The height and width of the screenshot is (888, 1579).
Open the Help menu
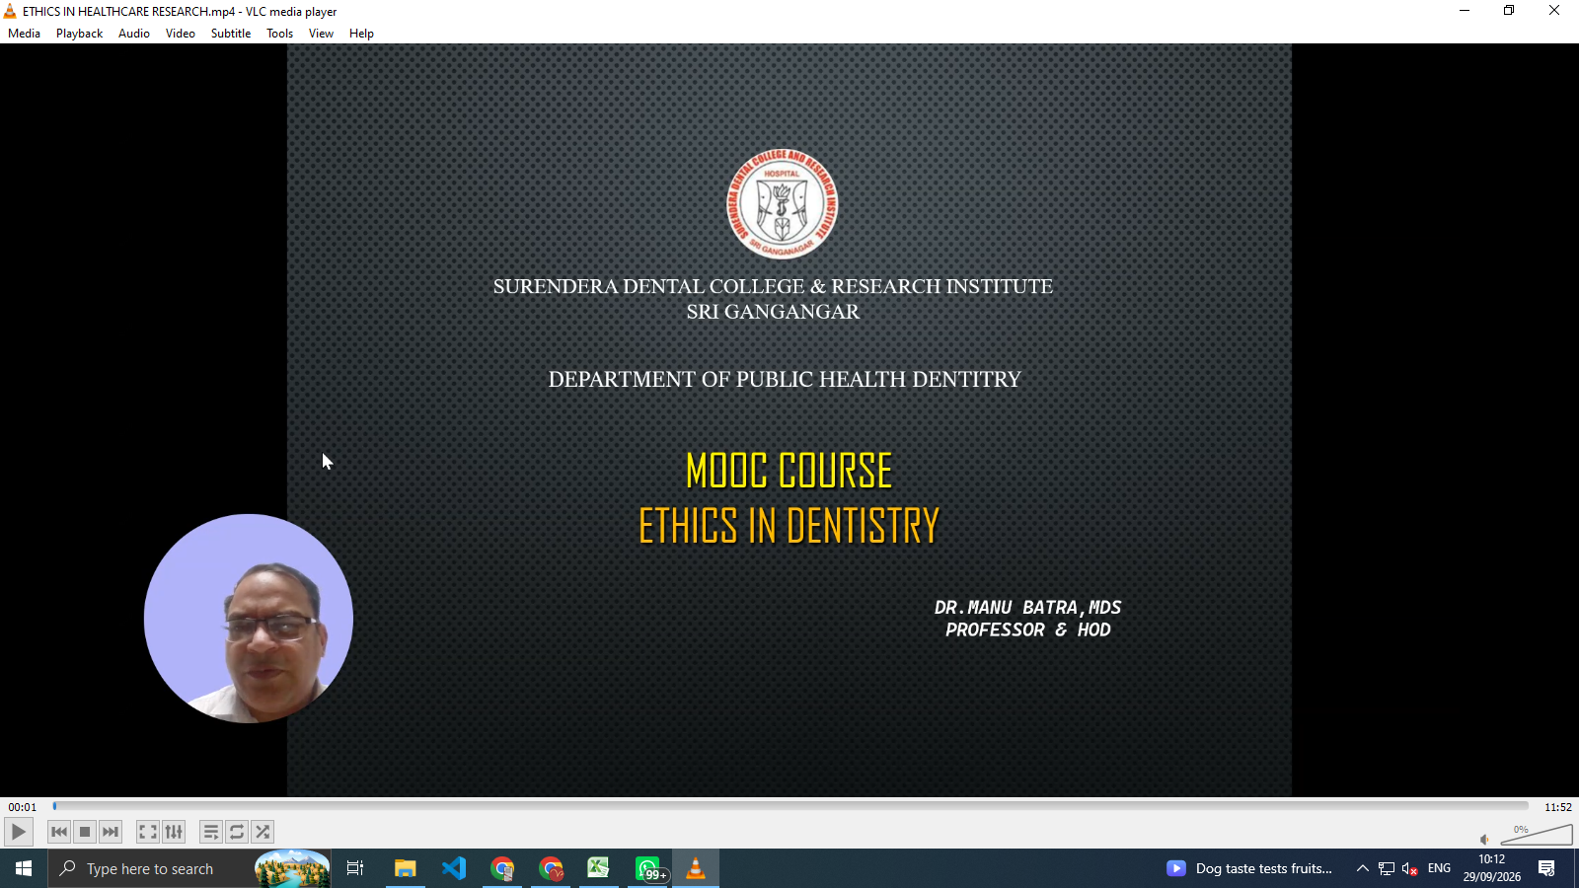tap(361, 34)
